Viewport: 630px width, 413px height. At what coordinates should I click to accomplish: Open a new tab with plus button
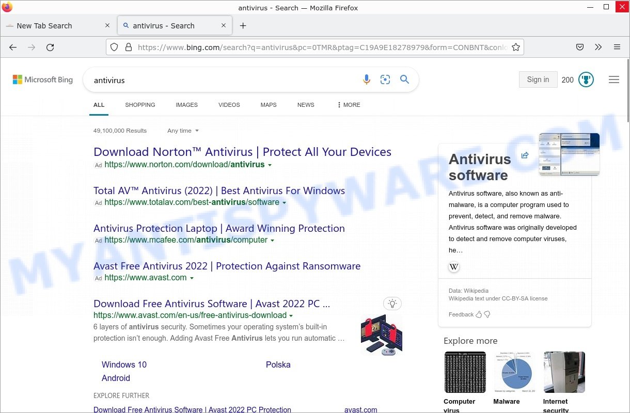243,26
